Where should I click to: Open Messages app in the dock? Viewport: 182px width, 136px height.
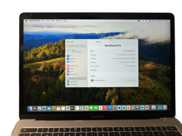click(91, 108)
